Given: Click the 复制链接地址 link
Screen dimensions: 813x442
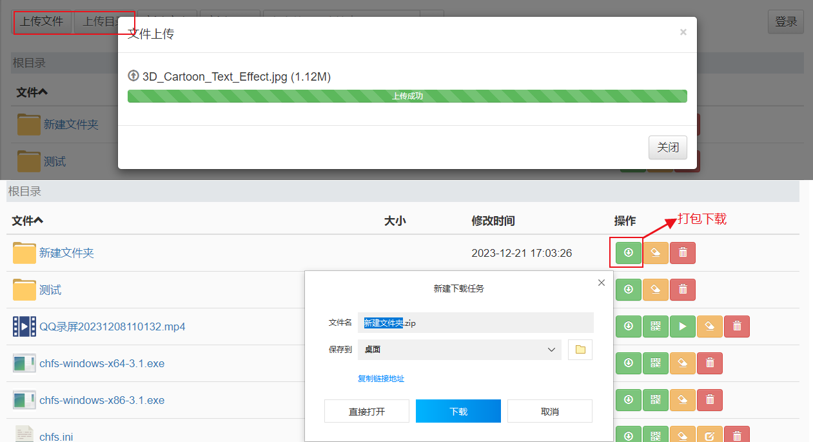Looking at the screenshot, I should [x=381, y=379].
